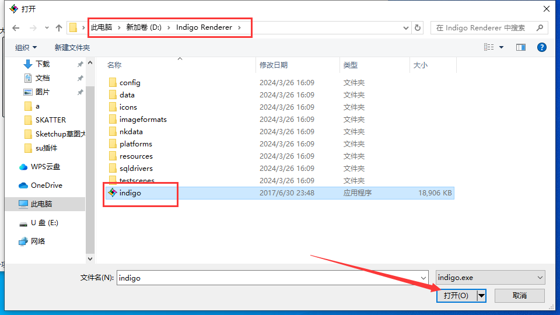
Task: Click the 打开(O) button
Action: point(456,296)
